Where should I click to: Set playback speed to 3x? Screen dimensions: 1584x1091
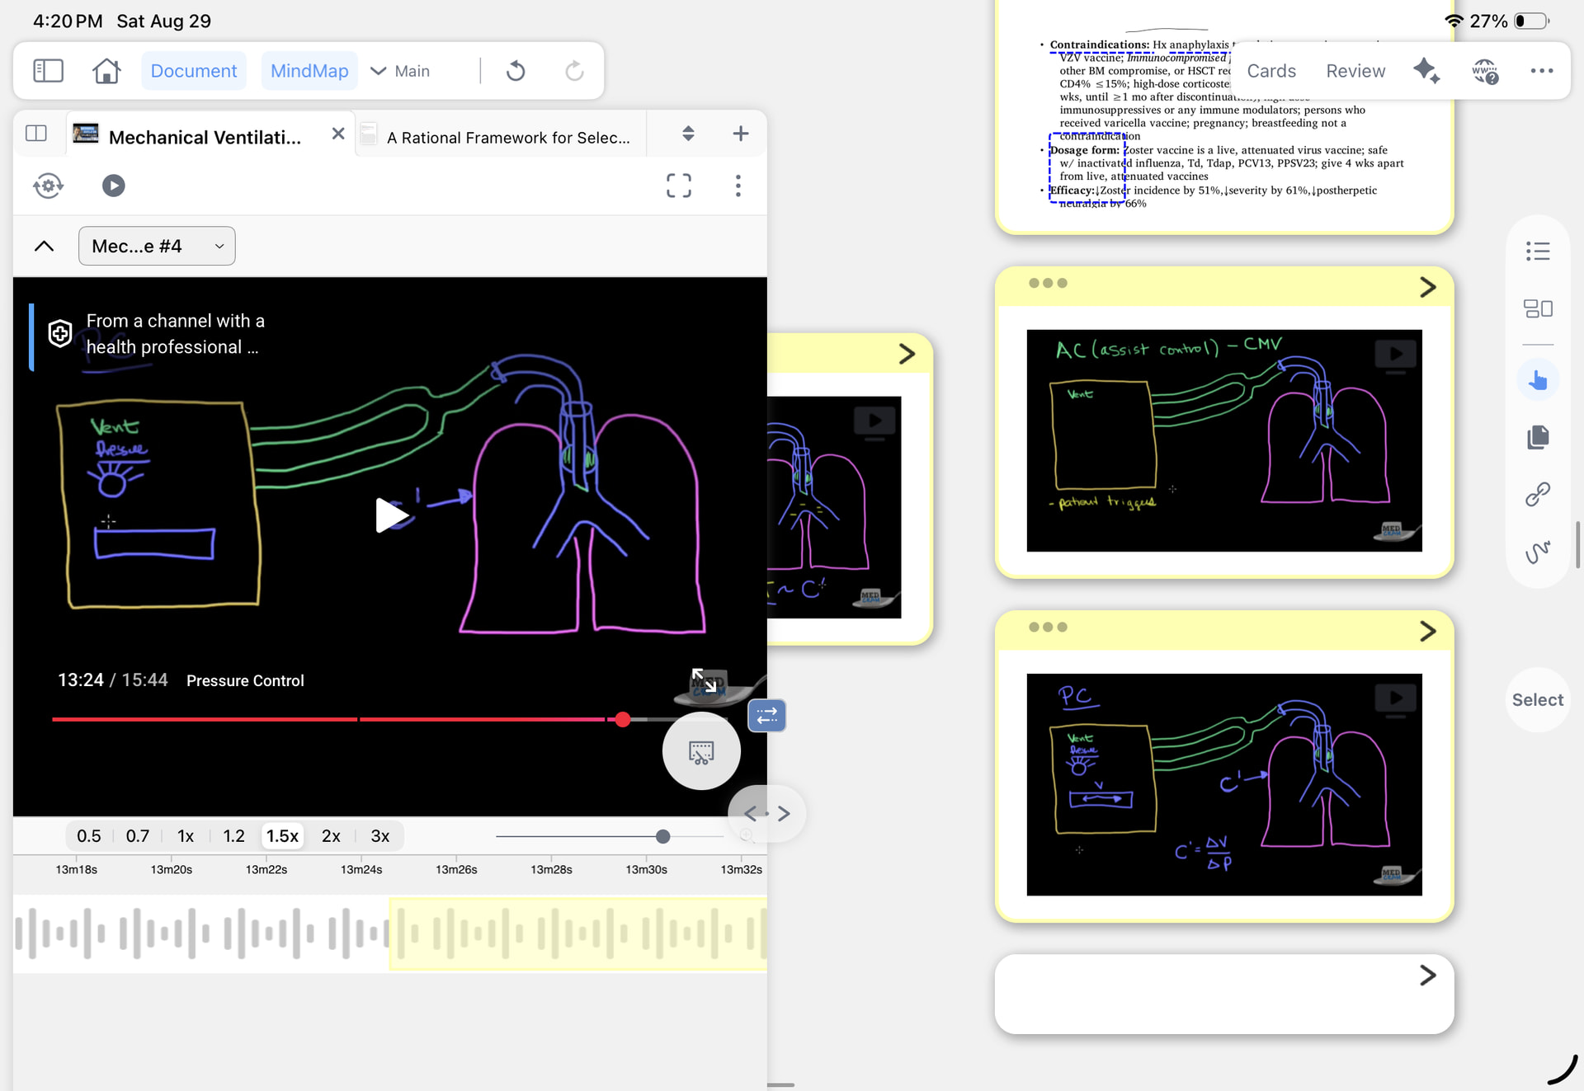pos(379,836)
